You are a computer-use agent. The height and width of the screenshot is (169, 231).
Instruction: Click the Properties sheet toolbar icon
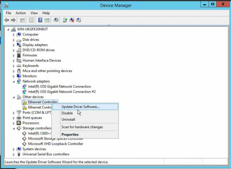(x=31, y=20)
